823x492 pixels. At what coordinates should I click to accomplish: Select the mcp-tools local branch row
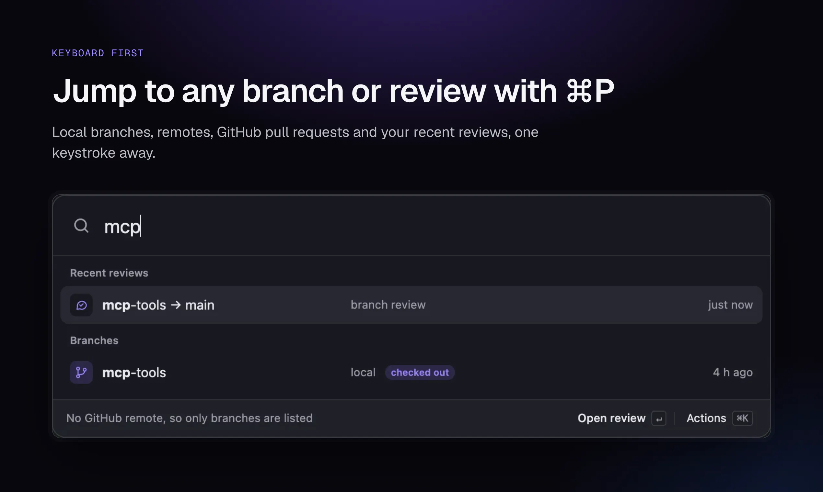[x=411, y=372]
